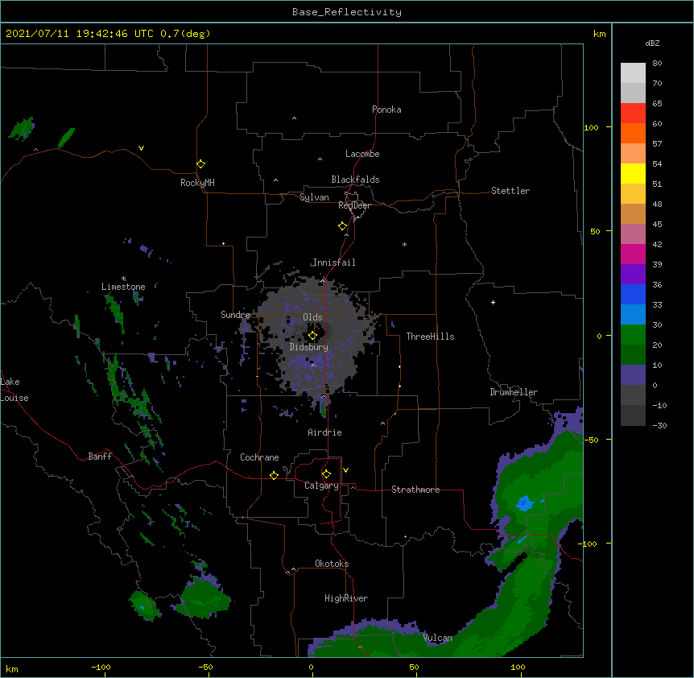
Task: Select the yellow diamond marker below Cochrane
Action: click(274, 475)
